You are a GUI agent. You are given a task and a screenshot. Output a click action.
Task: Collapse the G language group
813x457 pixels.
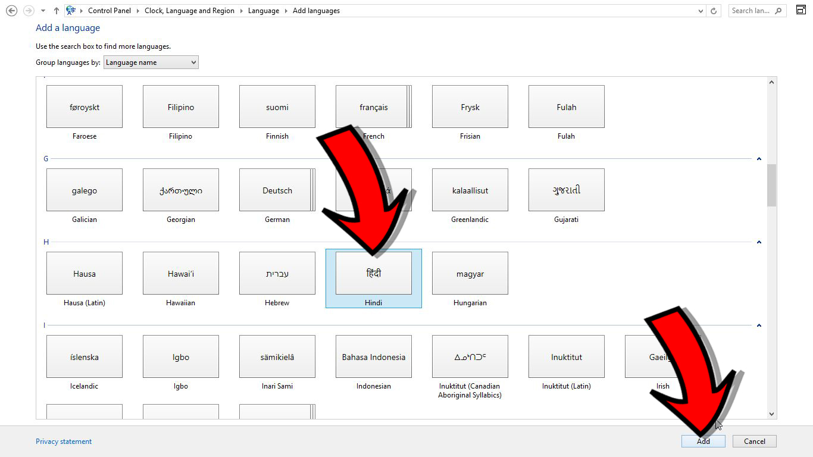(x=758, y=159)
